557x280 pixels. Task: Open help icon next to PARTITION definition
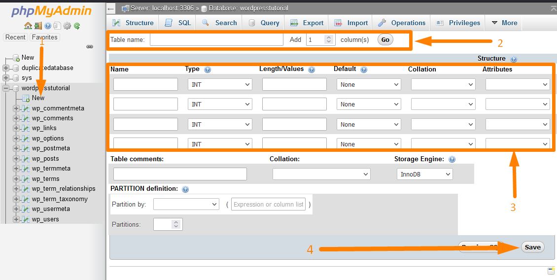[x=185, y=189]
